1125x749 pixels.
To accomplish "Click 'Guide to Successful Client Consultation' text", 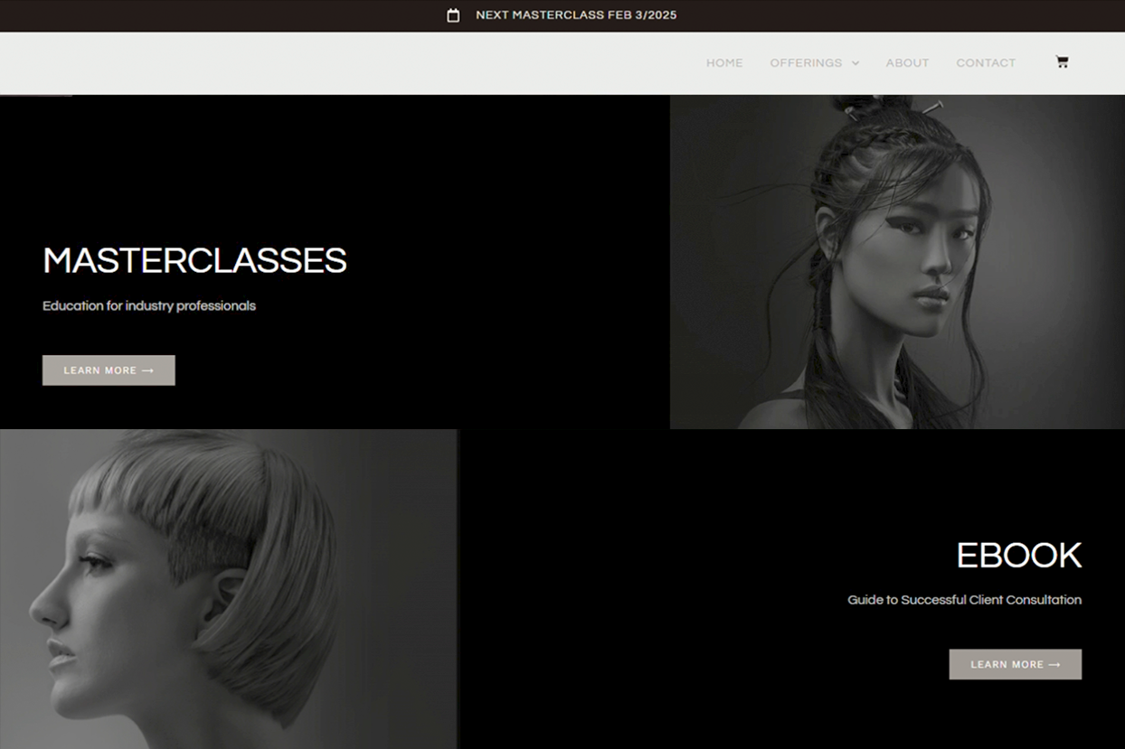I will tap(964, 600).
